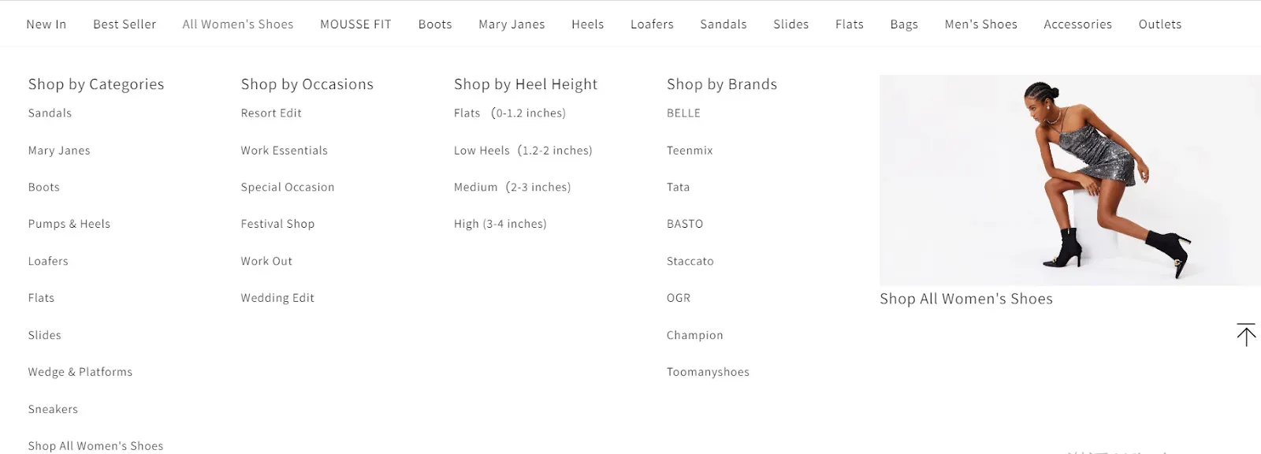
Task: Go to the Best Seller menu
Action: pos(125,24)
